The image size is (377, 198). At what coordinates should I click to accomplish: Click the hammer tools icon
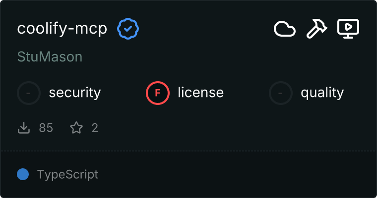[x=316, y=29]
